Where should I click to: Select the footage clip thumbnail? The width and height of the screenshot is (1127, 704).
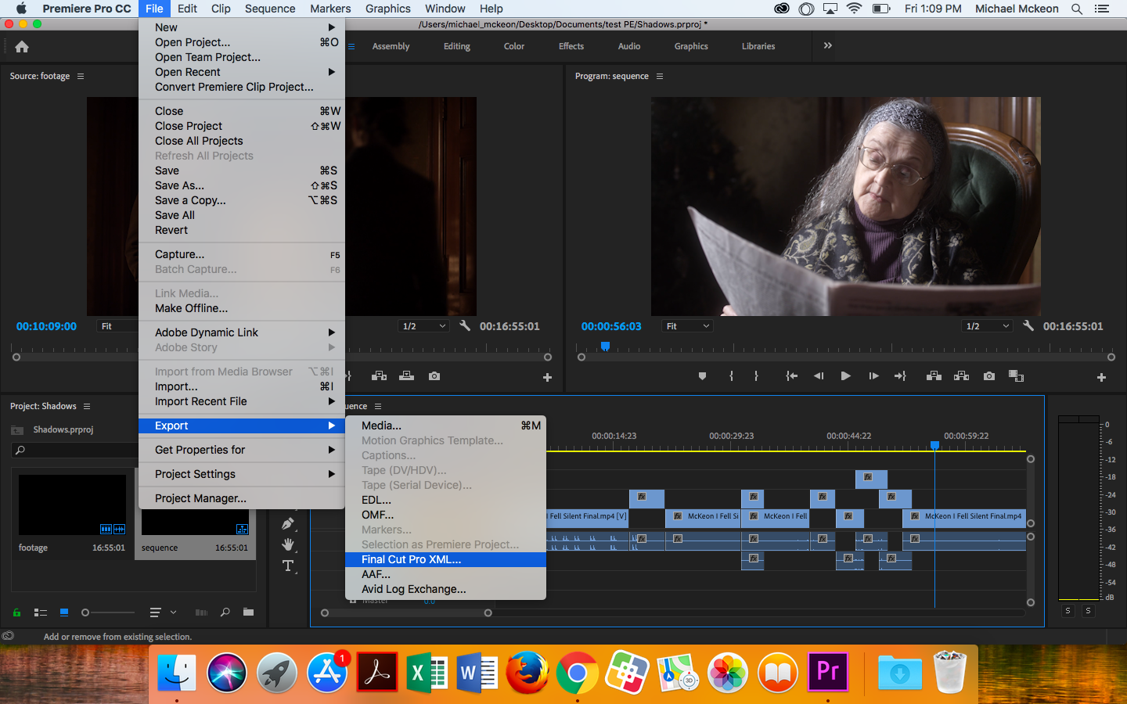tap(72, 505)
